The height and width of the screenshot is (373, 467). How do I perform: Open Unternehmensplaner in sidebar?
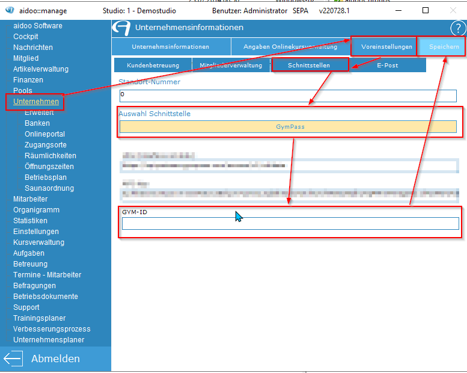click(x=49, y=339)
